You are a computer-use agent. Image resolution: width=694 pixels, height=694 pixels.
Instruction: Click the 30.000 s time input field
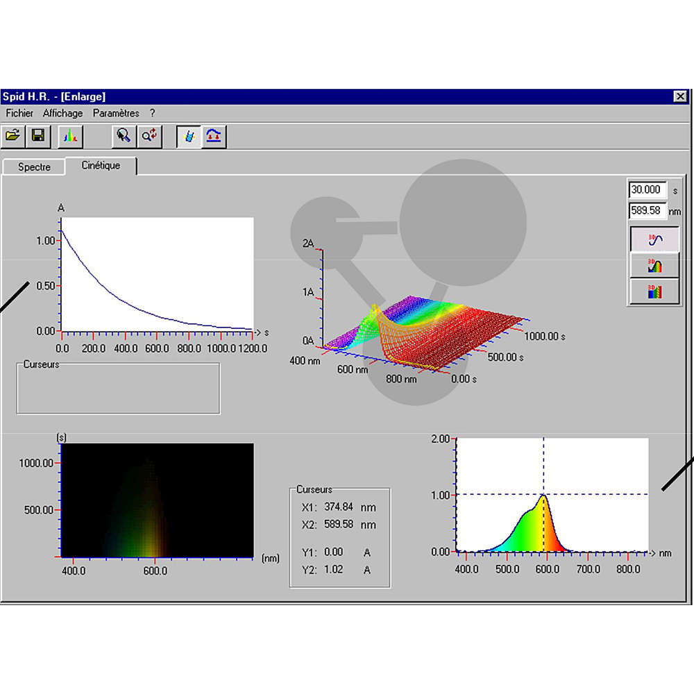pos(648,190)
